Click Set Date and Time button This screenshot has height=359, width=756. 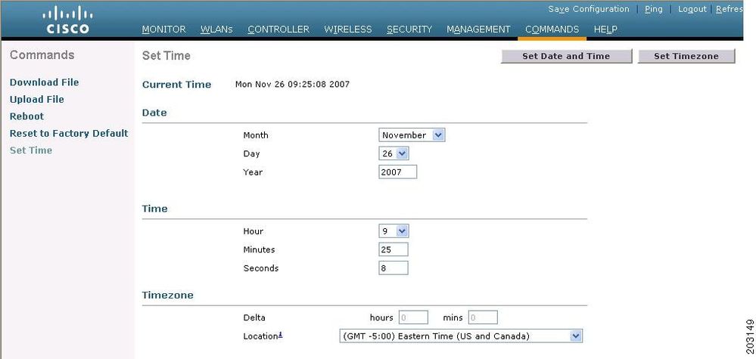coord(566,56)
